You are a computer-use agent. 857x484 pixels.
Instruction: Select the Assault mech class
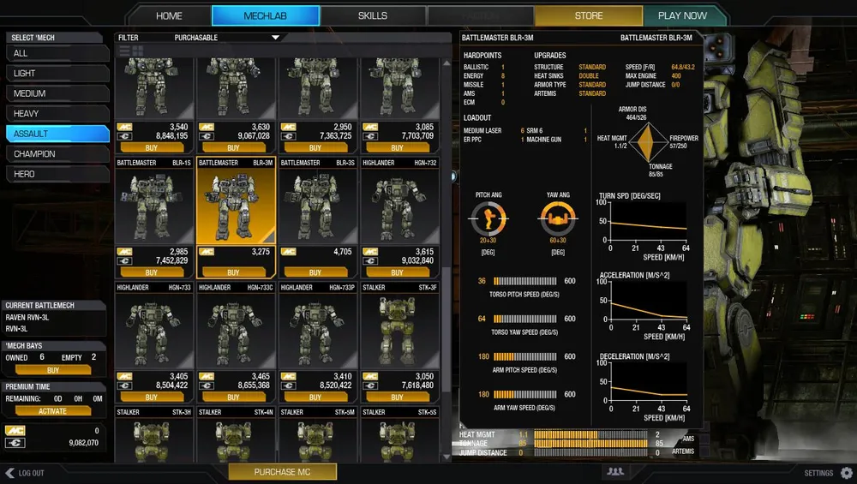tap(57, 134)
